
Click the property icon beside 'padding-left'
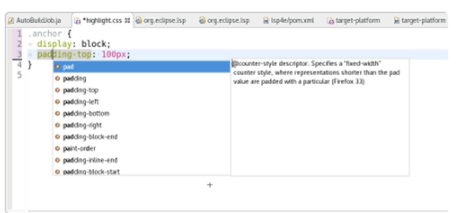pos(57,102)
